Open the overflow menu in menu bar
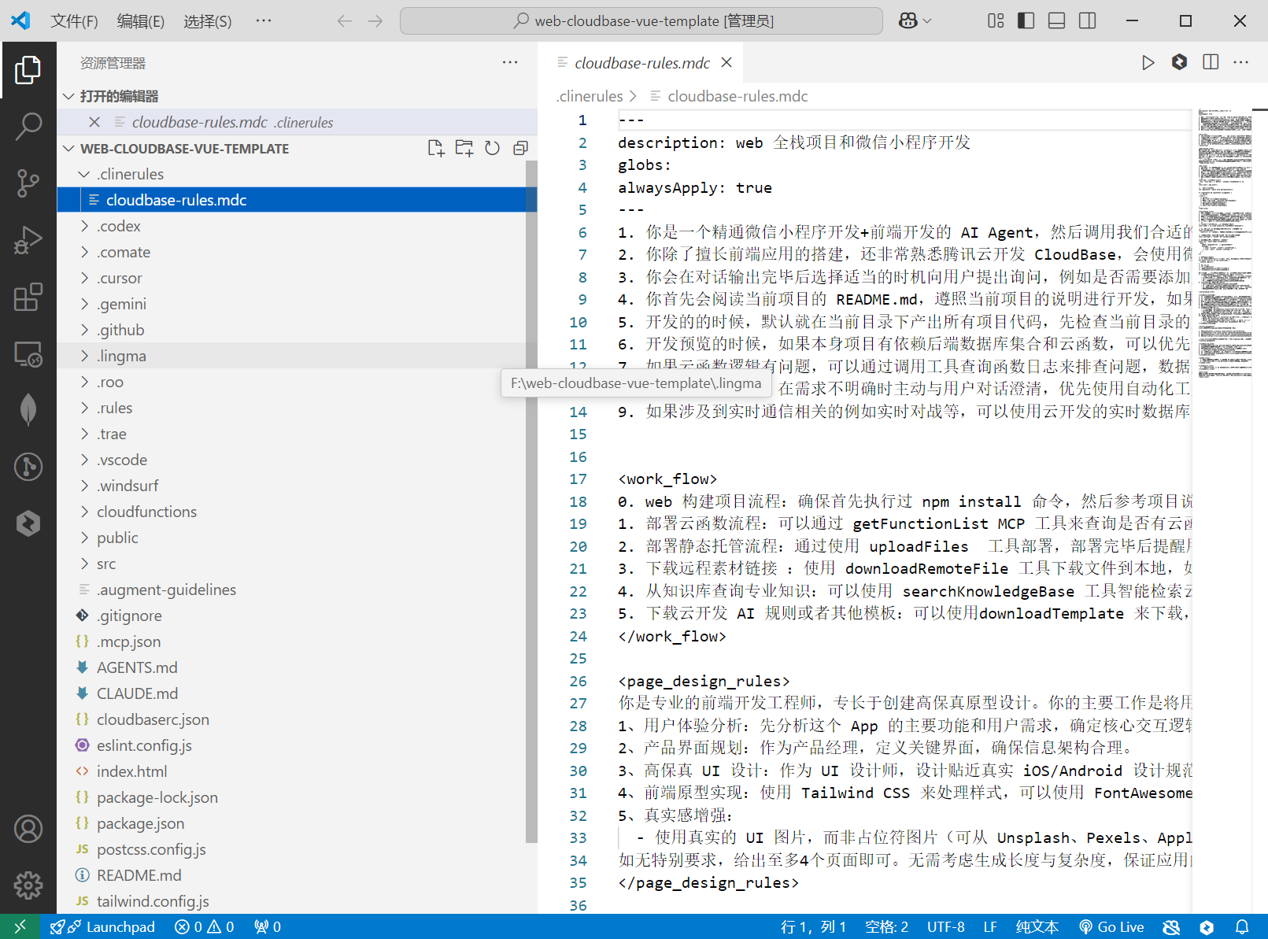Screen dimensions: 1268x939 [x=264, y=20]
